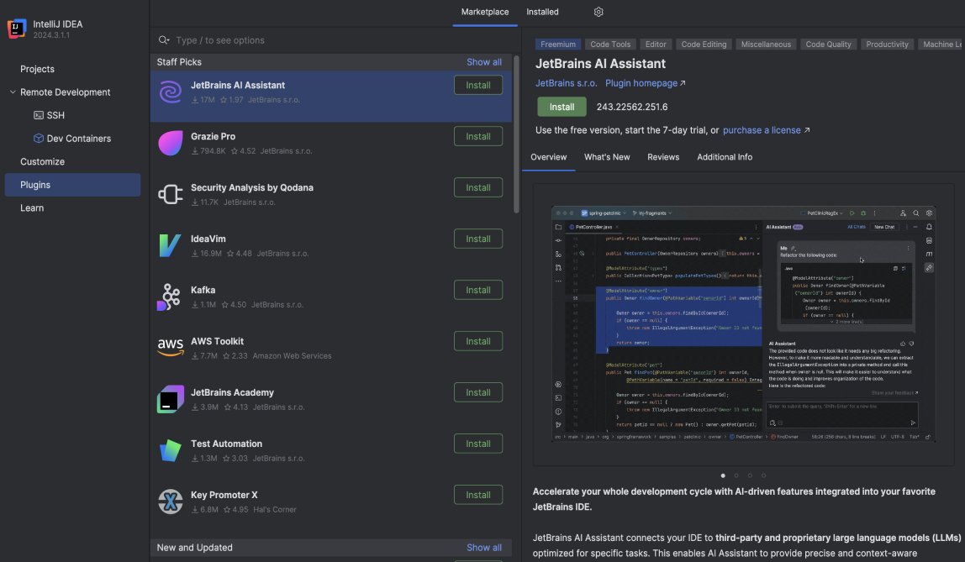Click the Productivity tag
This screenshot has height=562, width=965.
(887, 45)
